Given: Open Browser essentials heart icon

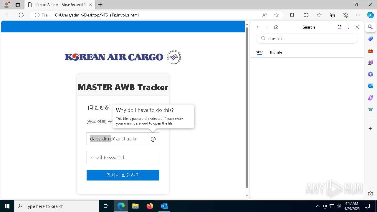Looking at the screenshot, I should click(345, 15).
